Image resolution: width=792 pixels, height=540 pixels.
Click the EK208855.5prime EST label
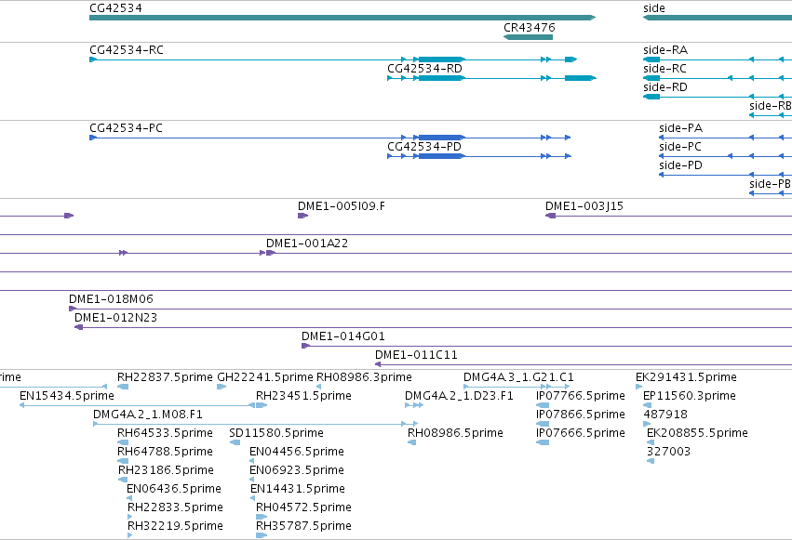(x=697, y=433)
